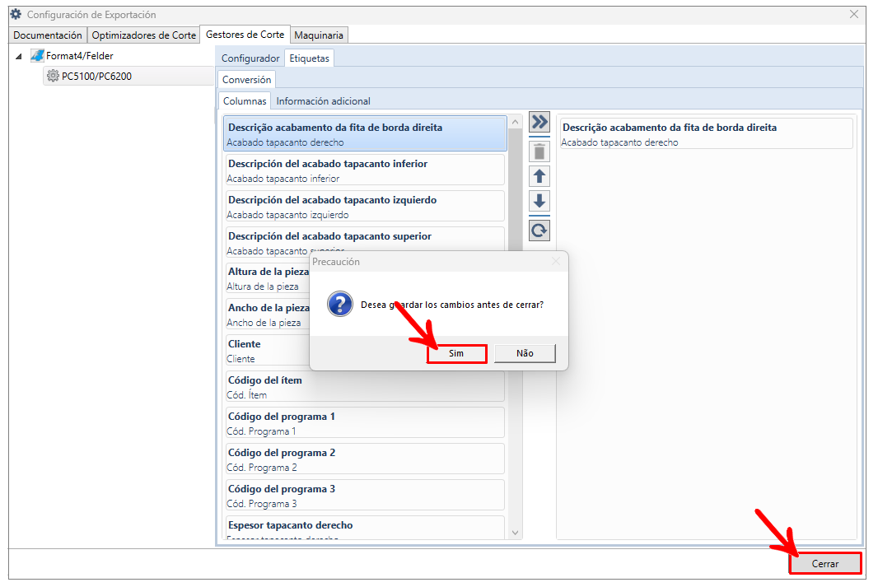Move column up with up arrow icon
The height and width of the screenshot is (587, 878).
(x=539, y=176)
